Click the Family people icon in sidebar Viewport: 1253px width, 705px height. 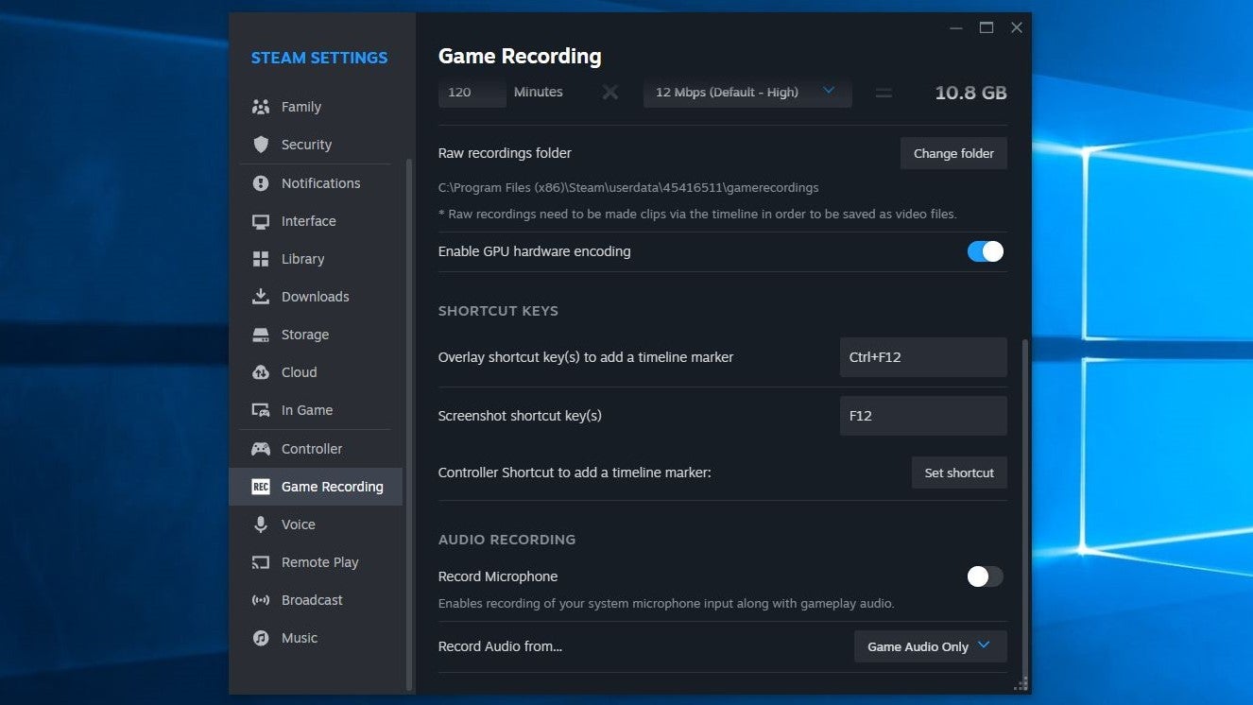[261, 107]
